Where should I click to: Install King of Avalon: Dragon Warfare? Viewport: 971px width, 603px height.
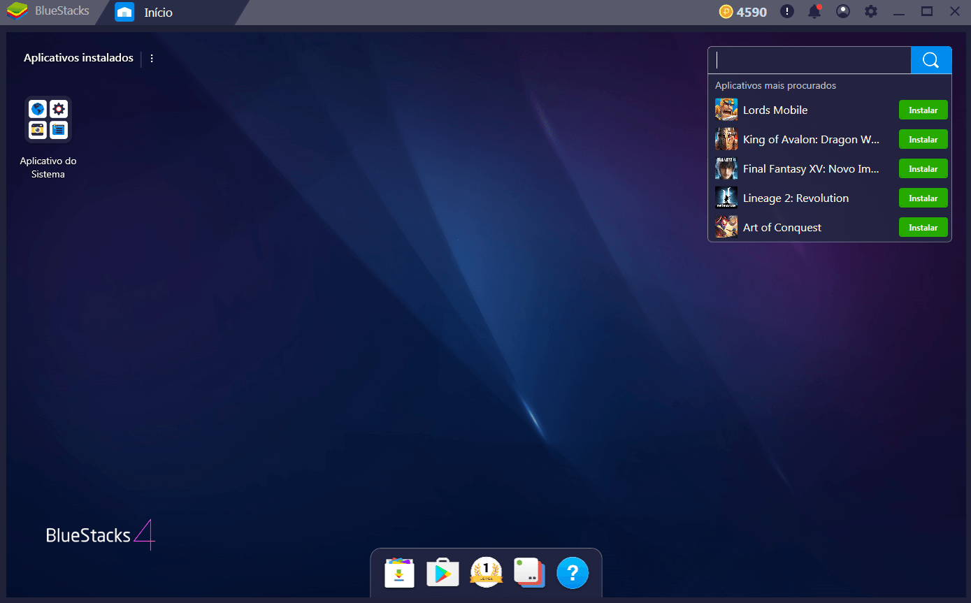(923, 140)
